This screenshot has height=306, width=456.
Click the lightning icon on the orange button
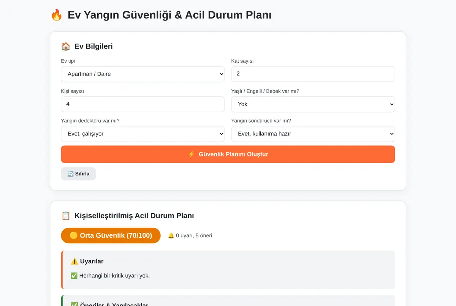click(192, 154)
